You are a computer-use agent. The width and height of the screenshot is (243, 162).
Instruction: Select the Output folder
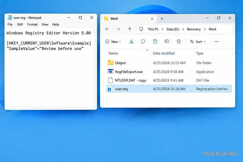[169, 63]
